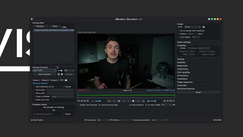Image resolution: width=243 pixels, height=137 pixels.
Task: Switch to the FTP tab
Action: (x=62, y=80)
